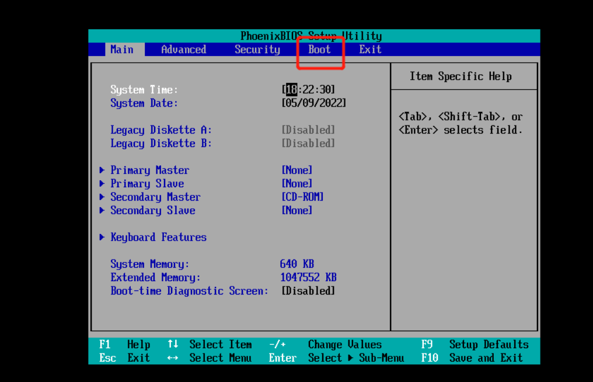Click the Extended Memory label
The height and width of the screenshot is (382, 593).
click(155, 278)
